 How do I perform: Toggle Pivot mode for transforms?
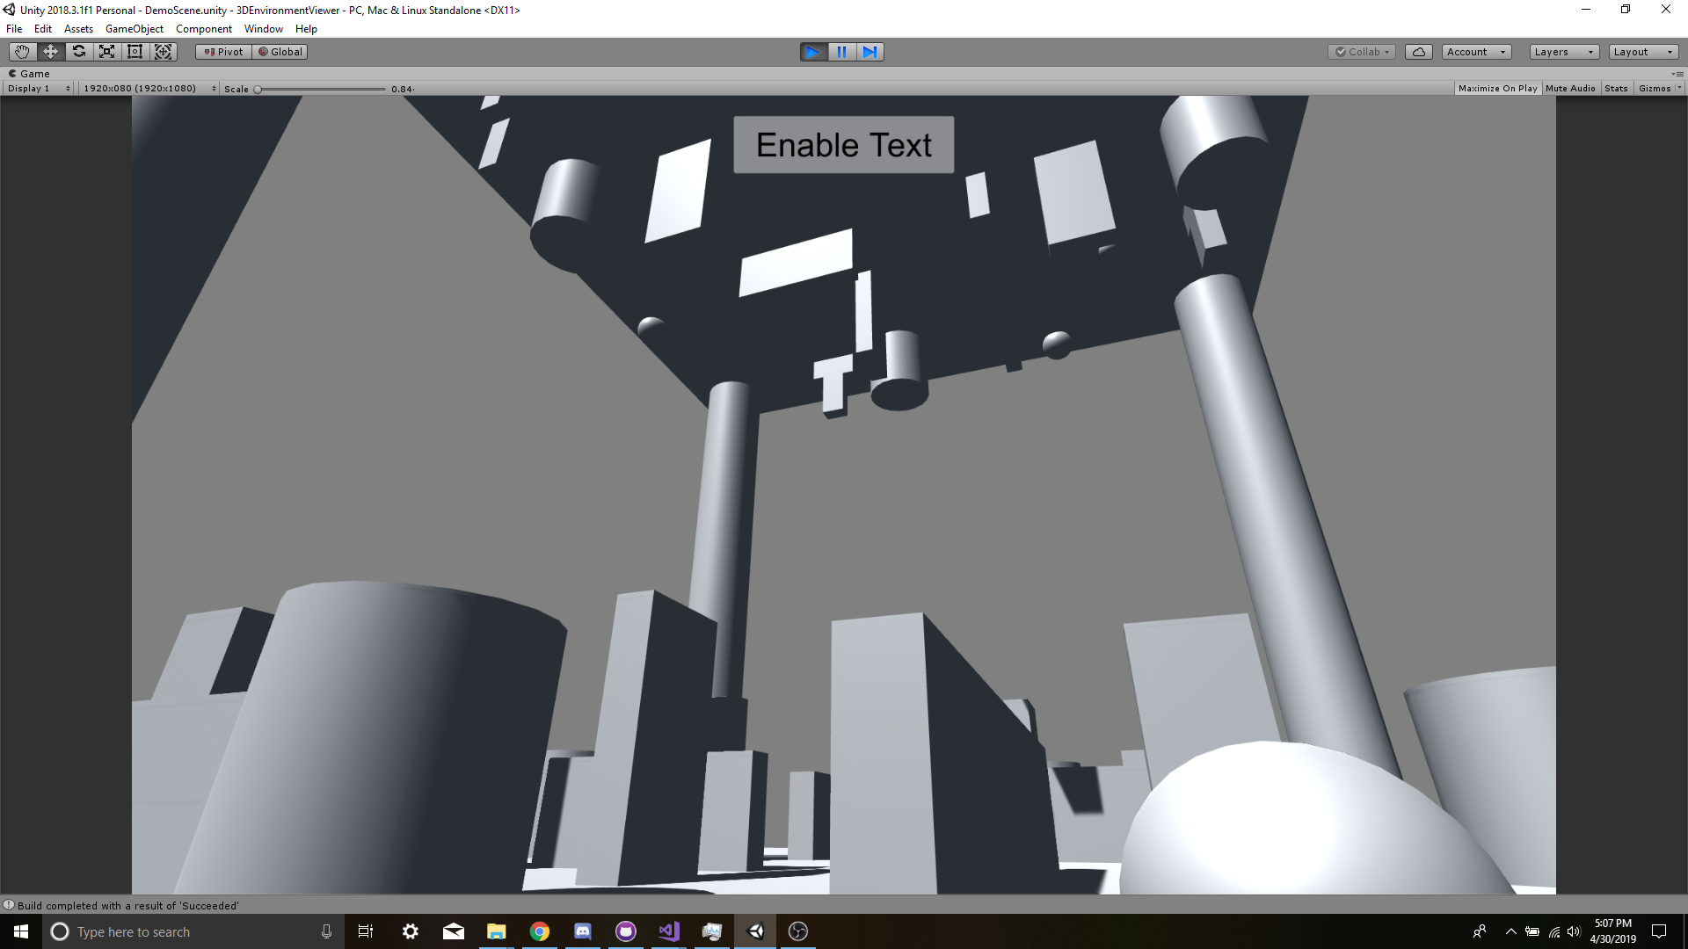[222, 52]
